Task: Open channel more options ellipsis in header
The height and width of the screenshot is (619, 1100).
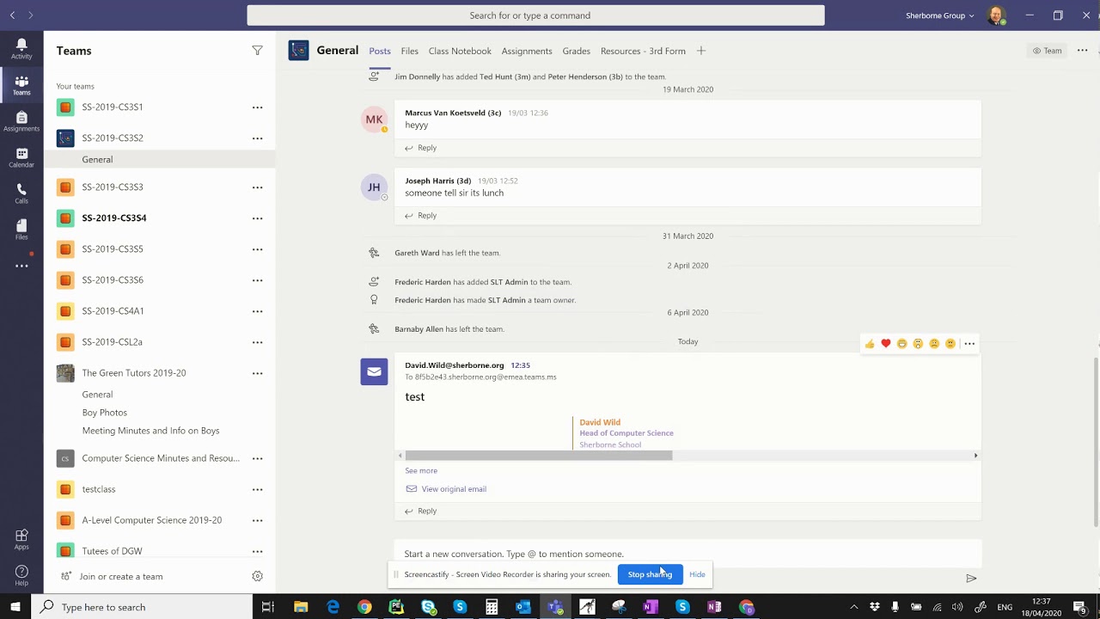Action: click(x=1082, y=51)
